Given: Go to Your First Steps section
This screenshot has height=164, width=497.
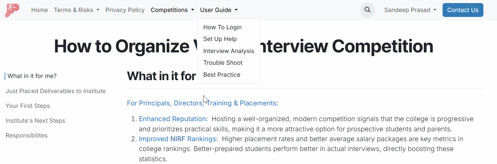Looking at the screenshot, I should [28, 106].
